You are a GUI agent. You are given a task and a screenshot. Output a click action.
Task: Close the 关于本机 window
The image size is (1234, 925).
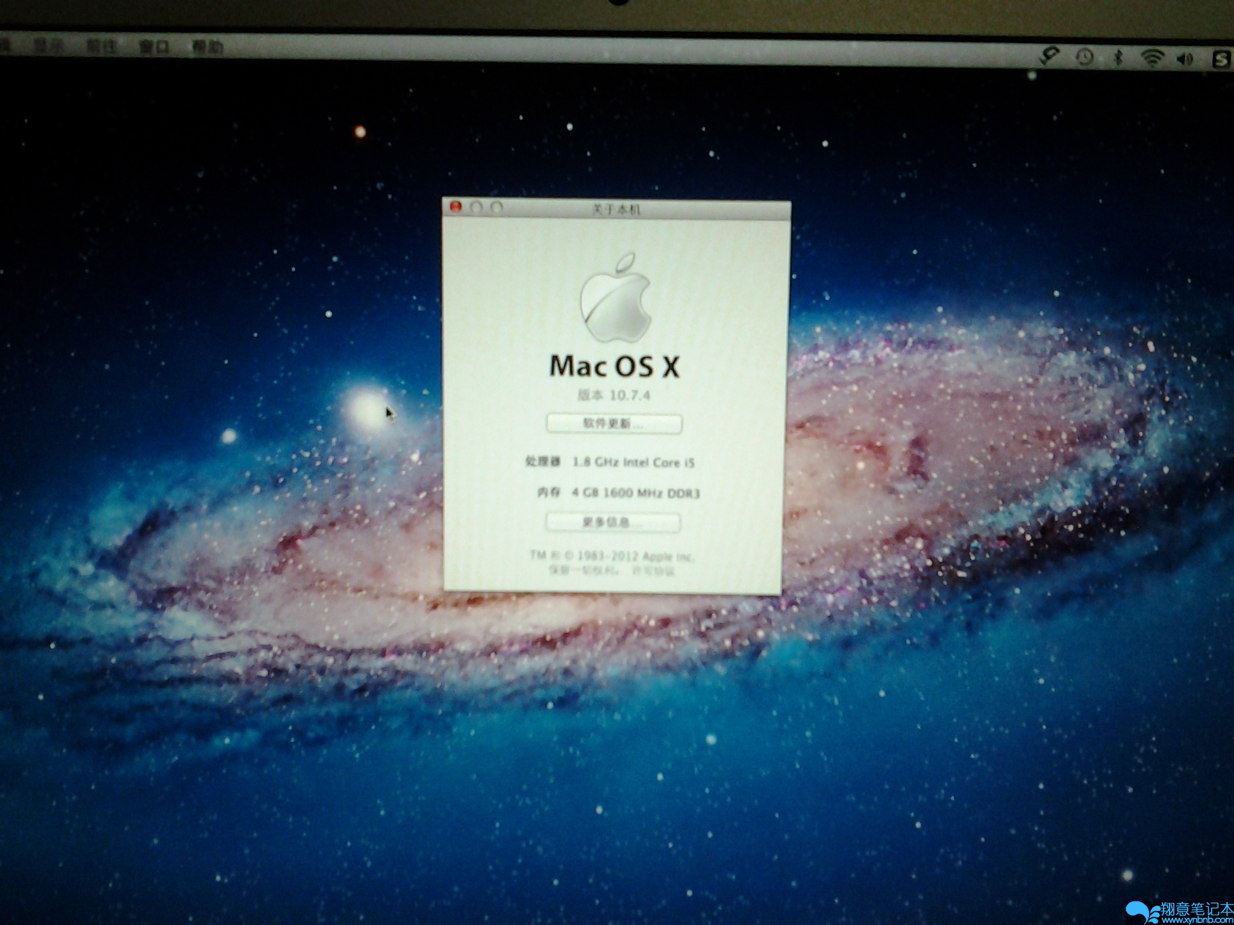456,207
